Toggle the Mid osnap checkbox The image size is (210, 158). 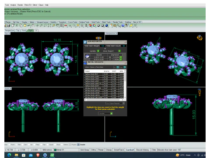pyautogui.click(x=16, y=145)
